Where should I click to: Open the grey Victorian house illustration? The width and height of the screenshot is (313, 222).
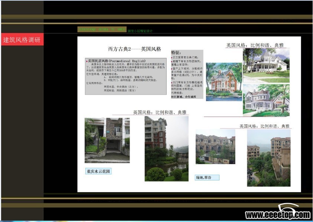pyautogui.click(x=266, y=100)
